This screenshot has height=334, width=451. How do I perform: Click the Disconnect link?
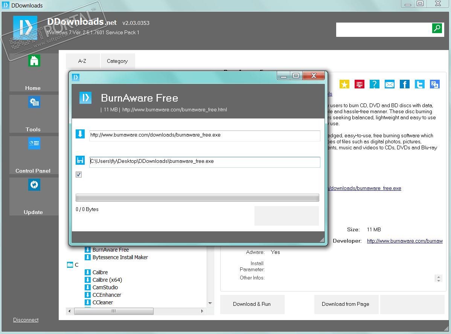click(x=26, y=320)
